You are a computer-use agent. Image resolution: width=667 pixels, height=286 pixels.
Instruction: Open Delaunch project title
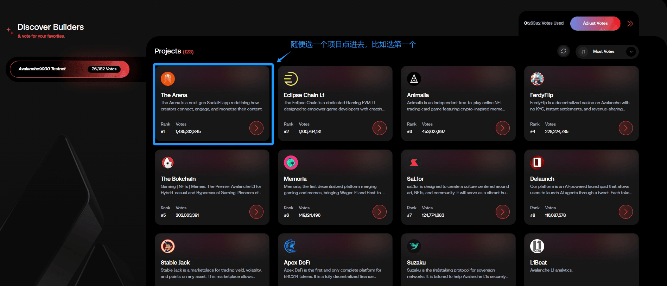[x=542, y=179]
